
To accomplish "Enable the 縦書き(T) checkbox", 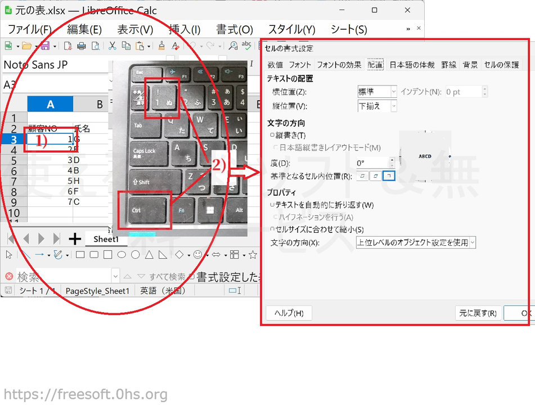I will point(273,135).
